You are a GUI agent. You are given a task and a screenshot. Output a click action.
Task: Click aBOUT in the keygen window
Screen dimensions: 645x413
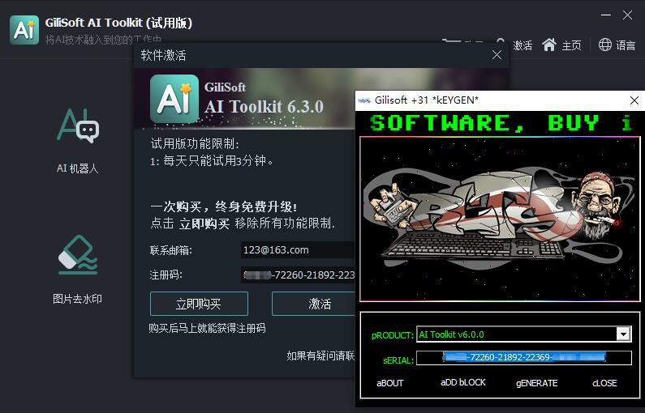[390, 383]
